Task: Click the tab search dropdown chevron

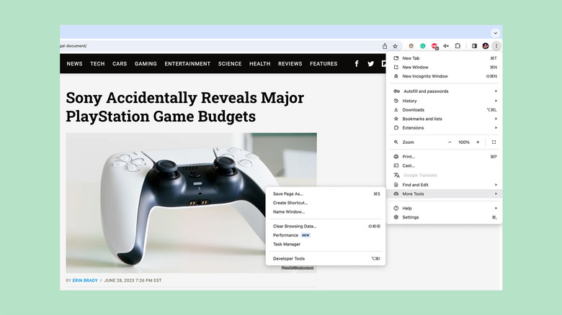Action: pos(495,33)
